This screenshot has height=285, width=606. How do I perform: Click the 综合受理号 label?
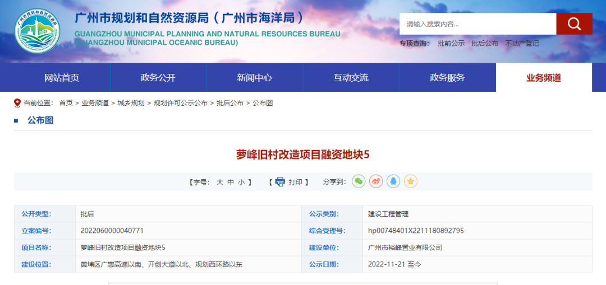pyautogui.click(x=327, y=231)
